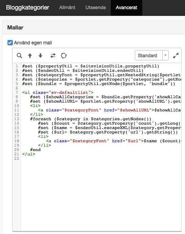Viewport: 185px width, 234px height.
Task: Click the replace arrows icon
Action: (x=53, y=56)
